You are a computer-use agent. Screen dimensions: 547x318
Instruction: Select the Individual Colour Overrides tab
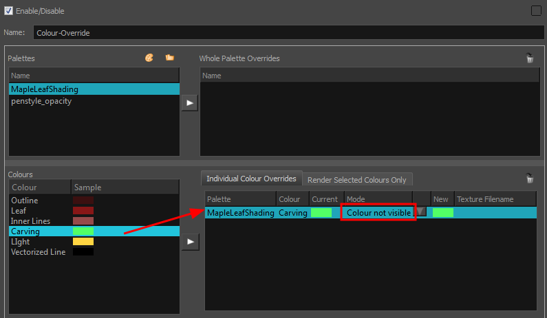(251, 179)
